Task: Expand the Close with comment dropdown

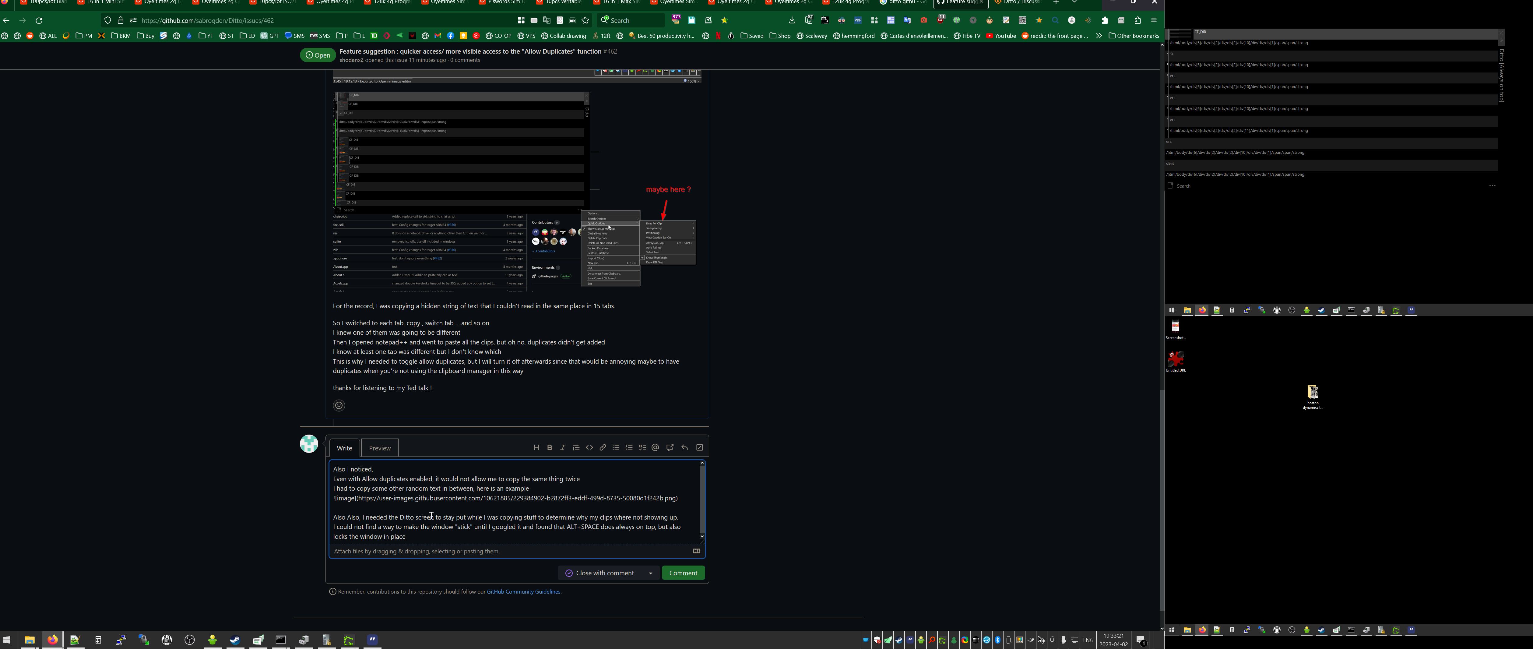Action: coord(650,573)
